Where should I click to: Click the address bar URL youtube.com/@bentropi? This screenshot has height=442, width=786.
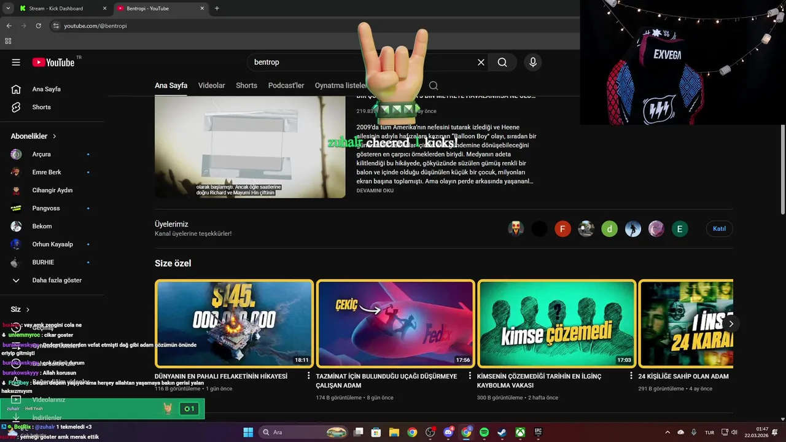pyautogui.click(x=95, y=26)
